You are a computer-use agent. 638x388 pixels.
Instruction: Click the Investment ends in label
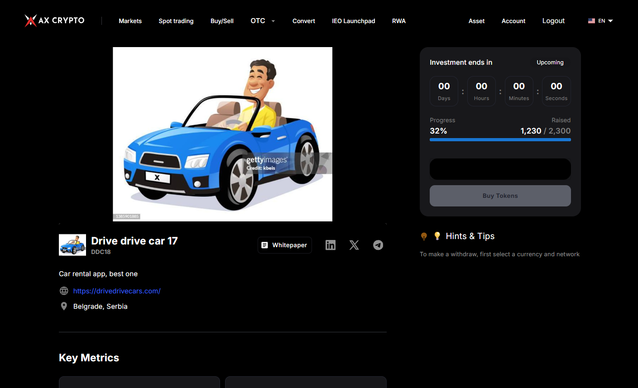click(461, 62)
